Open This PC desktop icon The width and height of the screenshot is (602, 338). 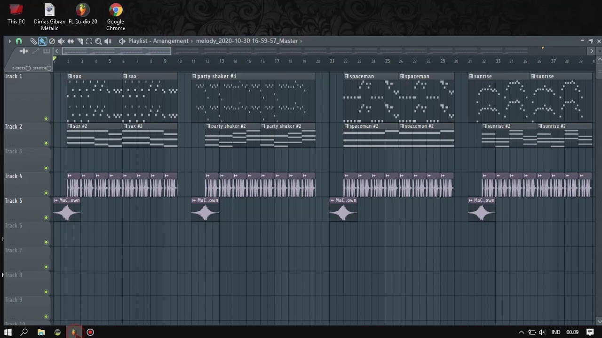16,14
